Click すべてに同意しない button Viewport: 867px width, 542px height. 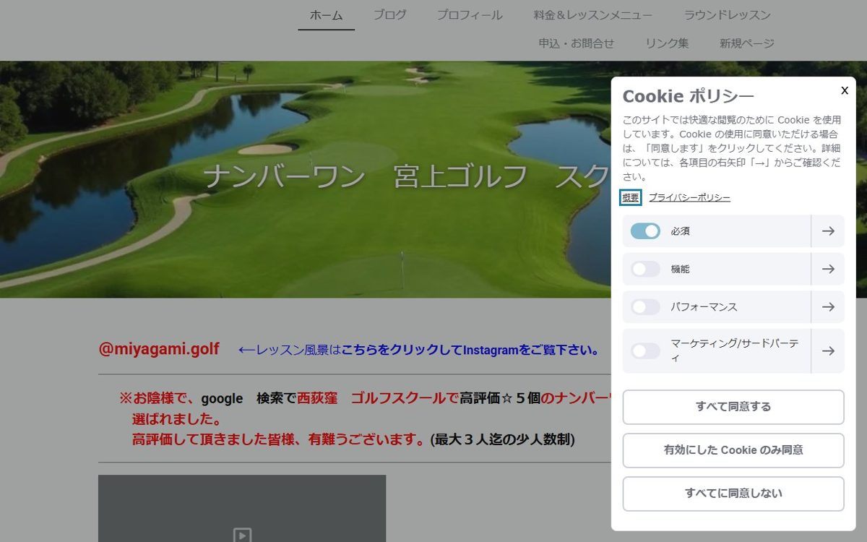(x=733, y=494)
